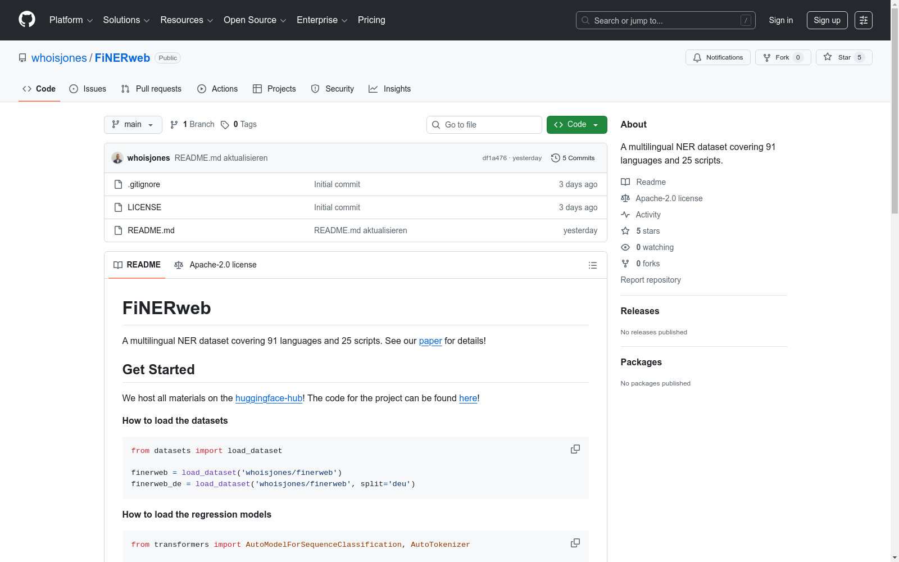Expand the Enterprise menu
The width and height of the screenshot is (899, 562).
point(322,20)
